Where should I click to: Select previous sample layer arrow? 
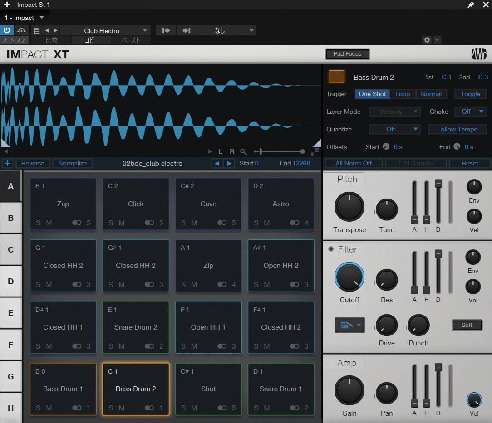tap(217, 163)
